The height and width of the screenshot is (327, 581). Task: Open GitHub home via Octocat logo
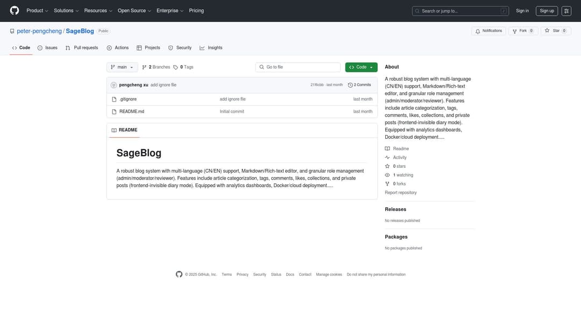click(x=15, y=10)
